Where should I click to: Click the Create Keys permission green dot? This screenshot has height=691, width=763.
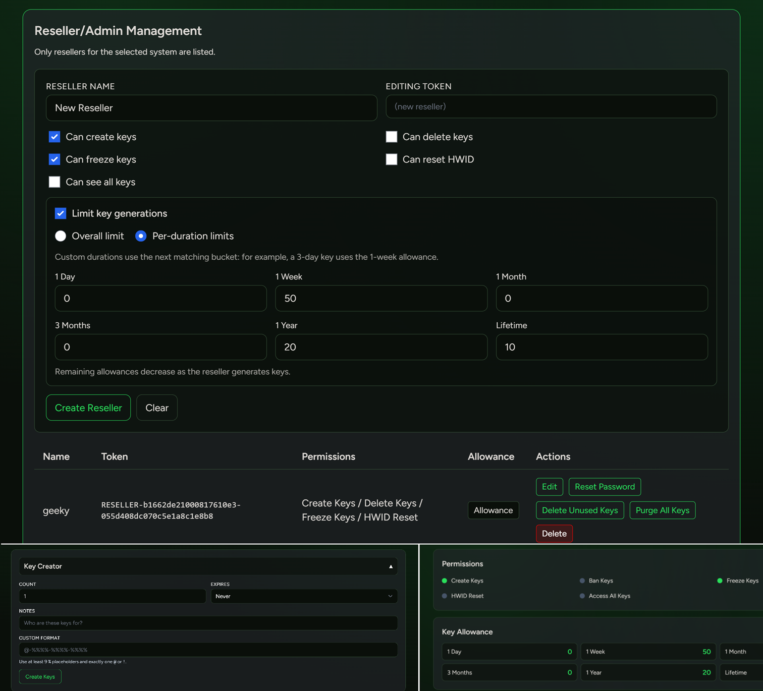(445, 581)
